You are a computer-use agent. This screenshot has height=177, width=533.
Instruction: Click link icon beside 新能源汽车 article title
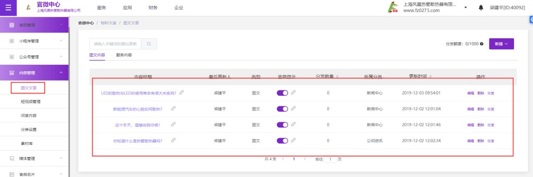click(173, 109)
